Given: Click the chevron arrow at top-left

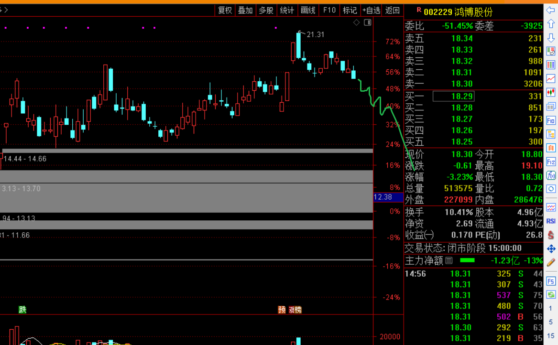Looking at the screenshot, I should point(6,10).
